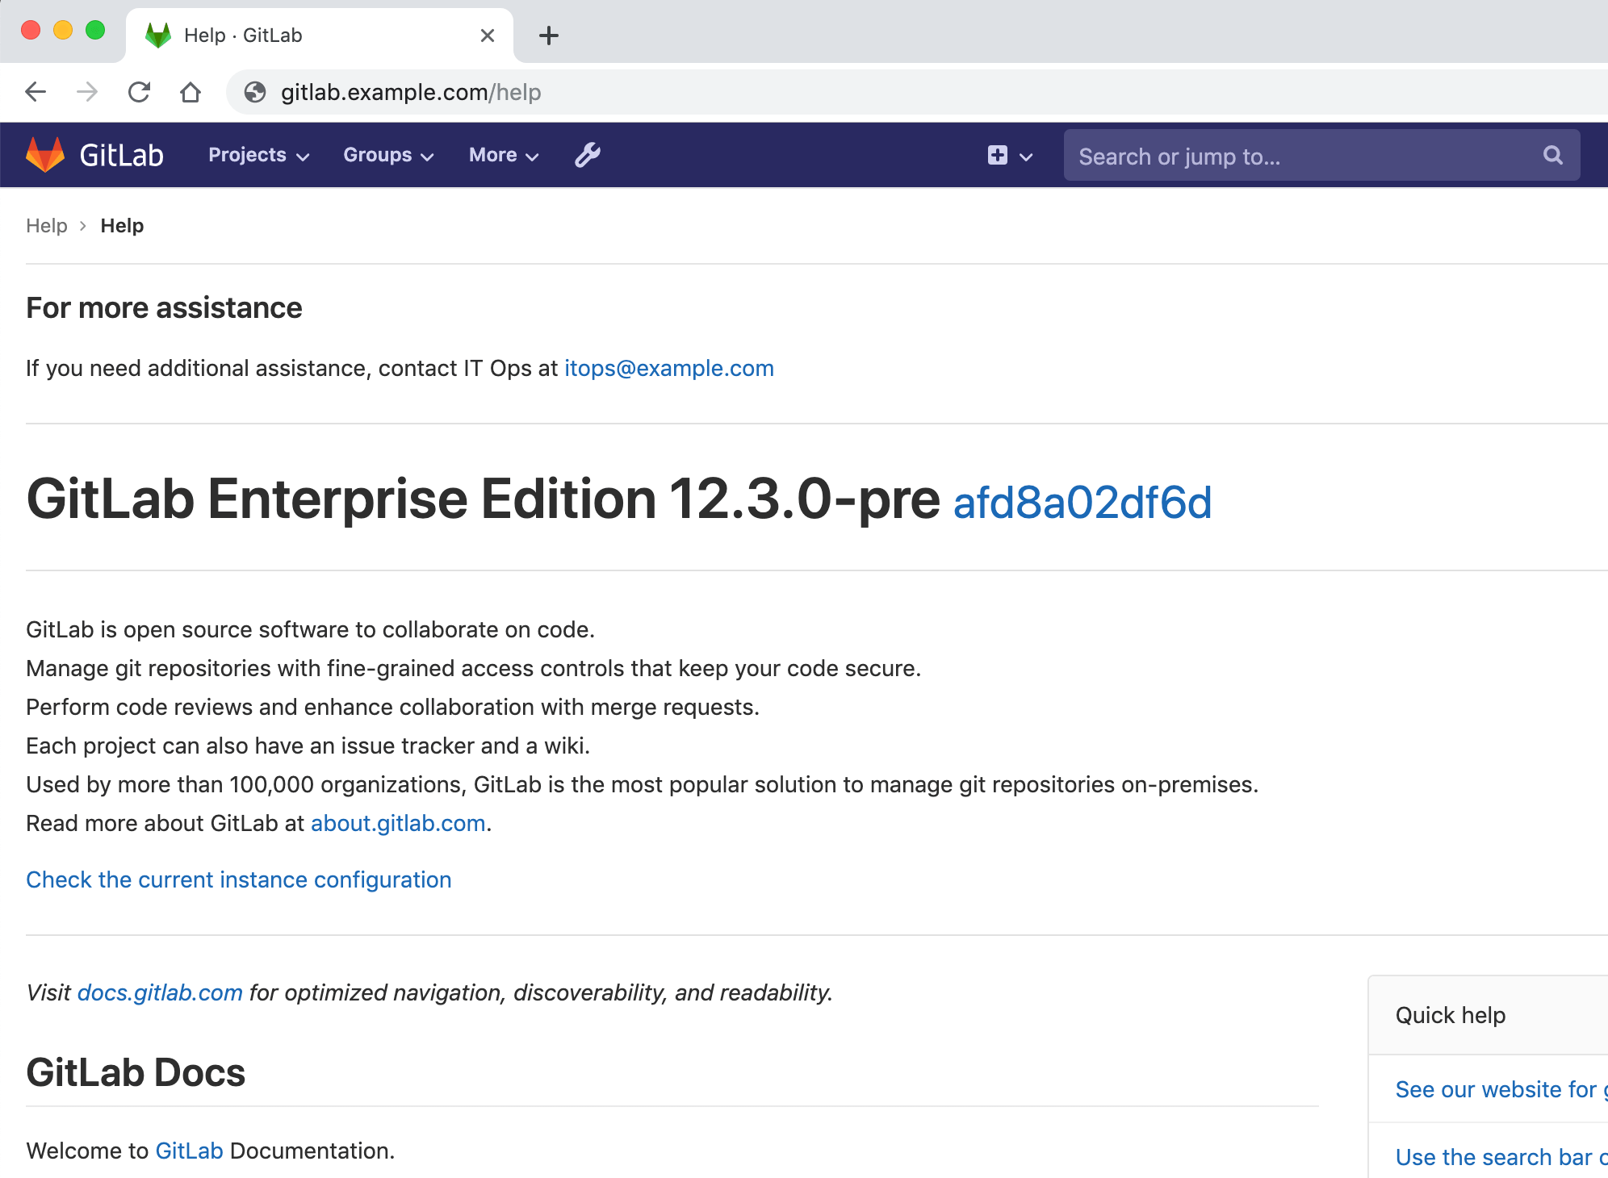Click the back navigation arrow
The image size is (1608, 1178).
[x=36, y=91]
